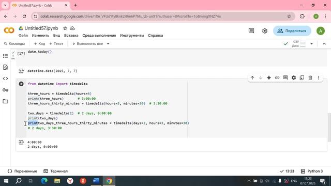
Task: Open more cell actions menu
Action: (319, 78)
